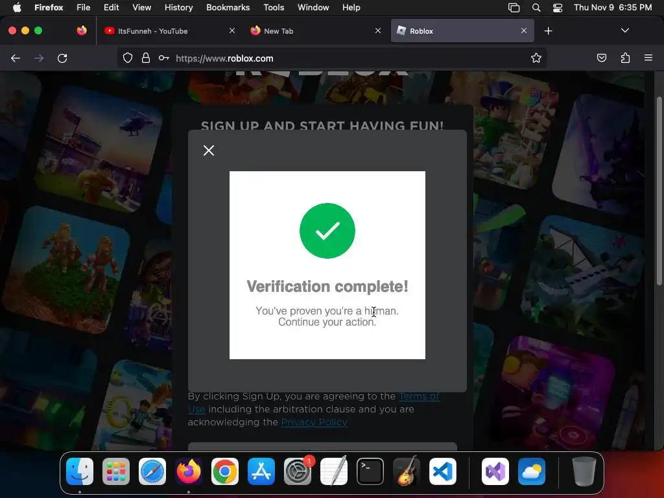The width and height of the screenshot is (664, 498).
Task: Open the View menu
Action: [x=142, y=8]
